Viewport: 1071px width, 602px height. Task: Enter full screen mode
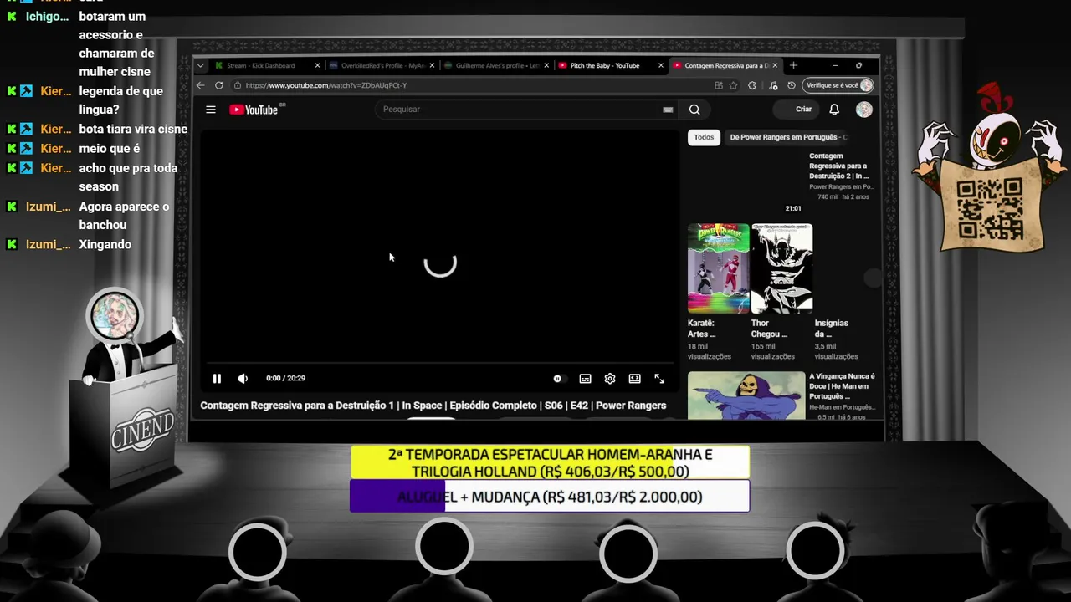659,379
